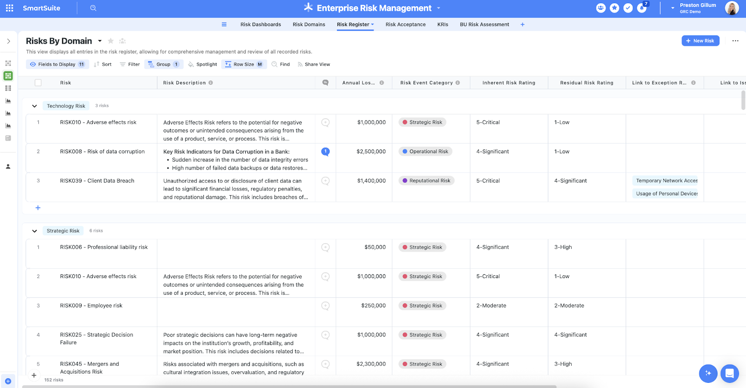This screenshot has width=746, height=388.
Task: Click the New Risk button
Action: coord(700,41)
